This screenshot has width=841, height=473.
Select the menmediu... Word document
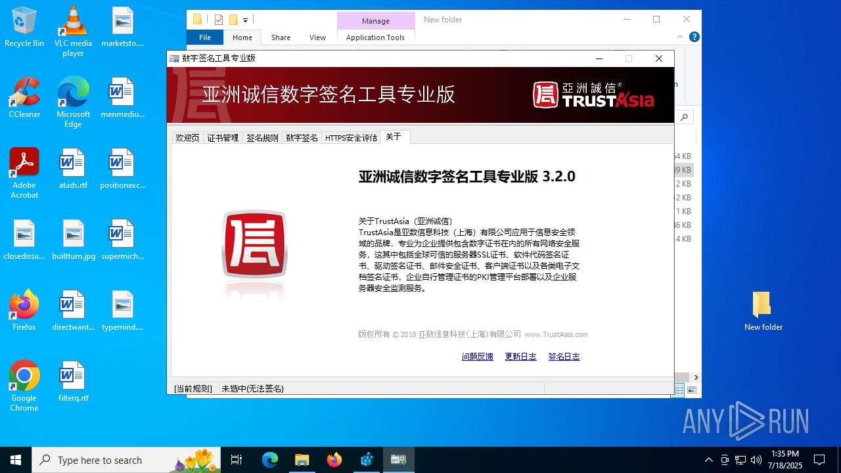point(122,98)
